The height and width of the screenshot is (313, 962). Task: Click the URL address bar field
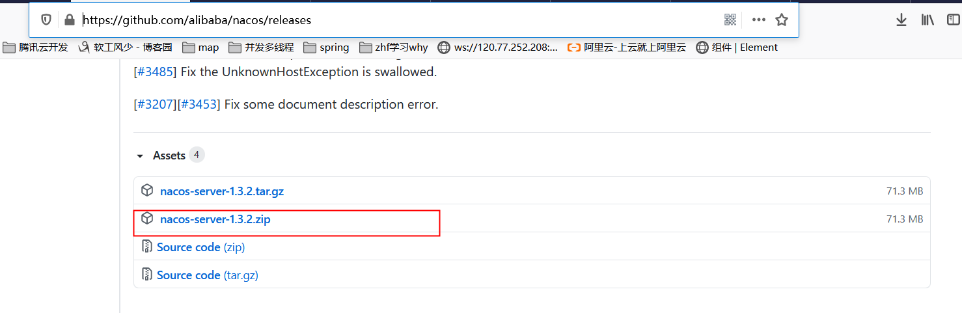(x=400, y=20)
